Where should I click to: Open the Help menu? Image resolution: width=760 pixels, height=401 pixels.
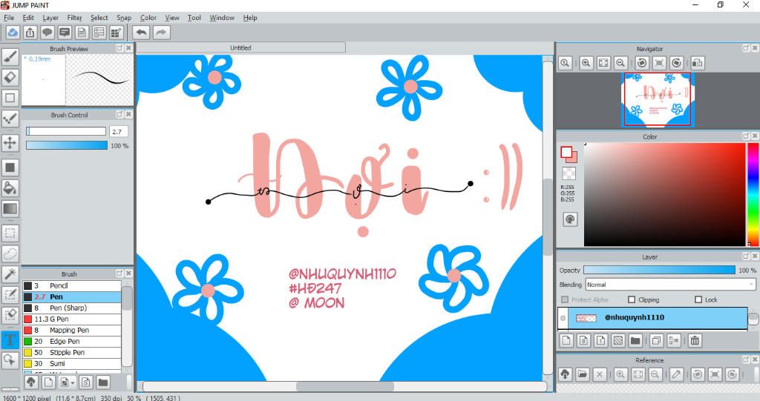(250, 18)
